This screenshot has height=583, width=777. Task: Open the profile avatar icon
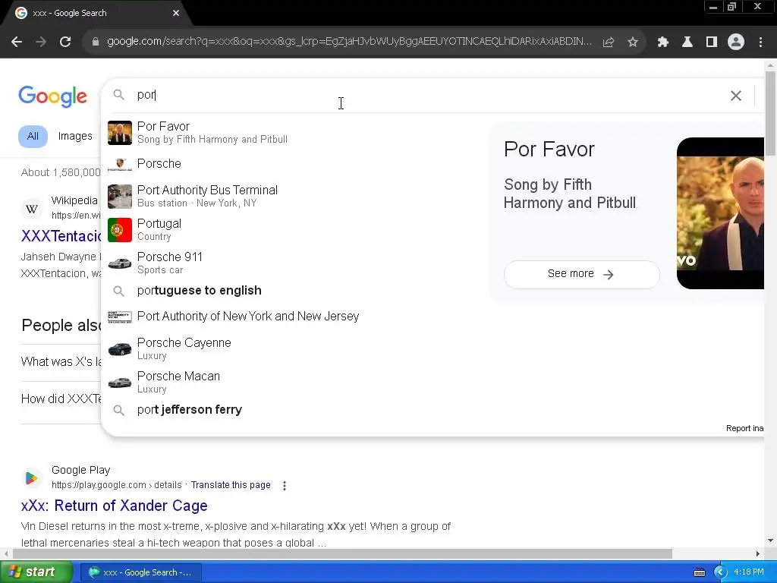(736, 43)
